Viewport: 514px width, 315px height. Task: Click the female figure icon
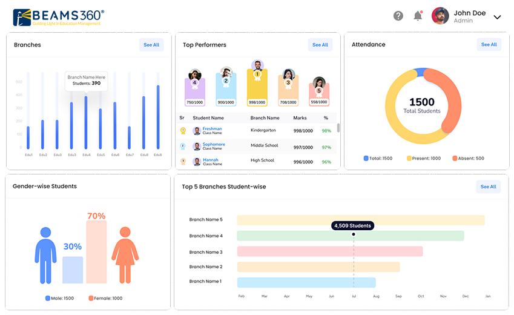tap(125, 255)
